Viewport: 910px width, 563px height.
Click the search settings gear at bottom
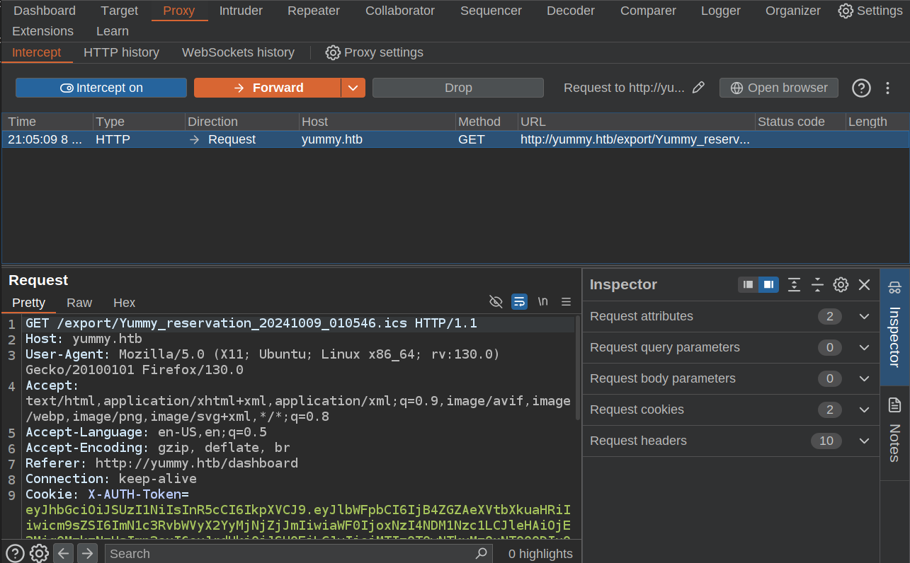coord(39,553)
